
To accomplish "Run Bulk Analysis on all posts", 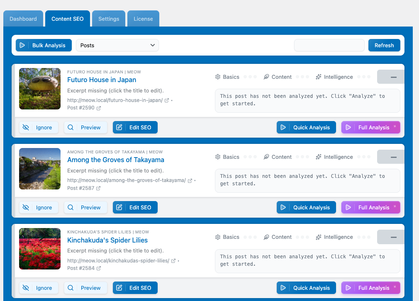I will 44,45.
